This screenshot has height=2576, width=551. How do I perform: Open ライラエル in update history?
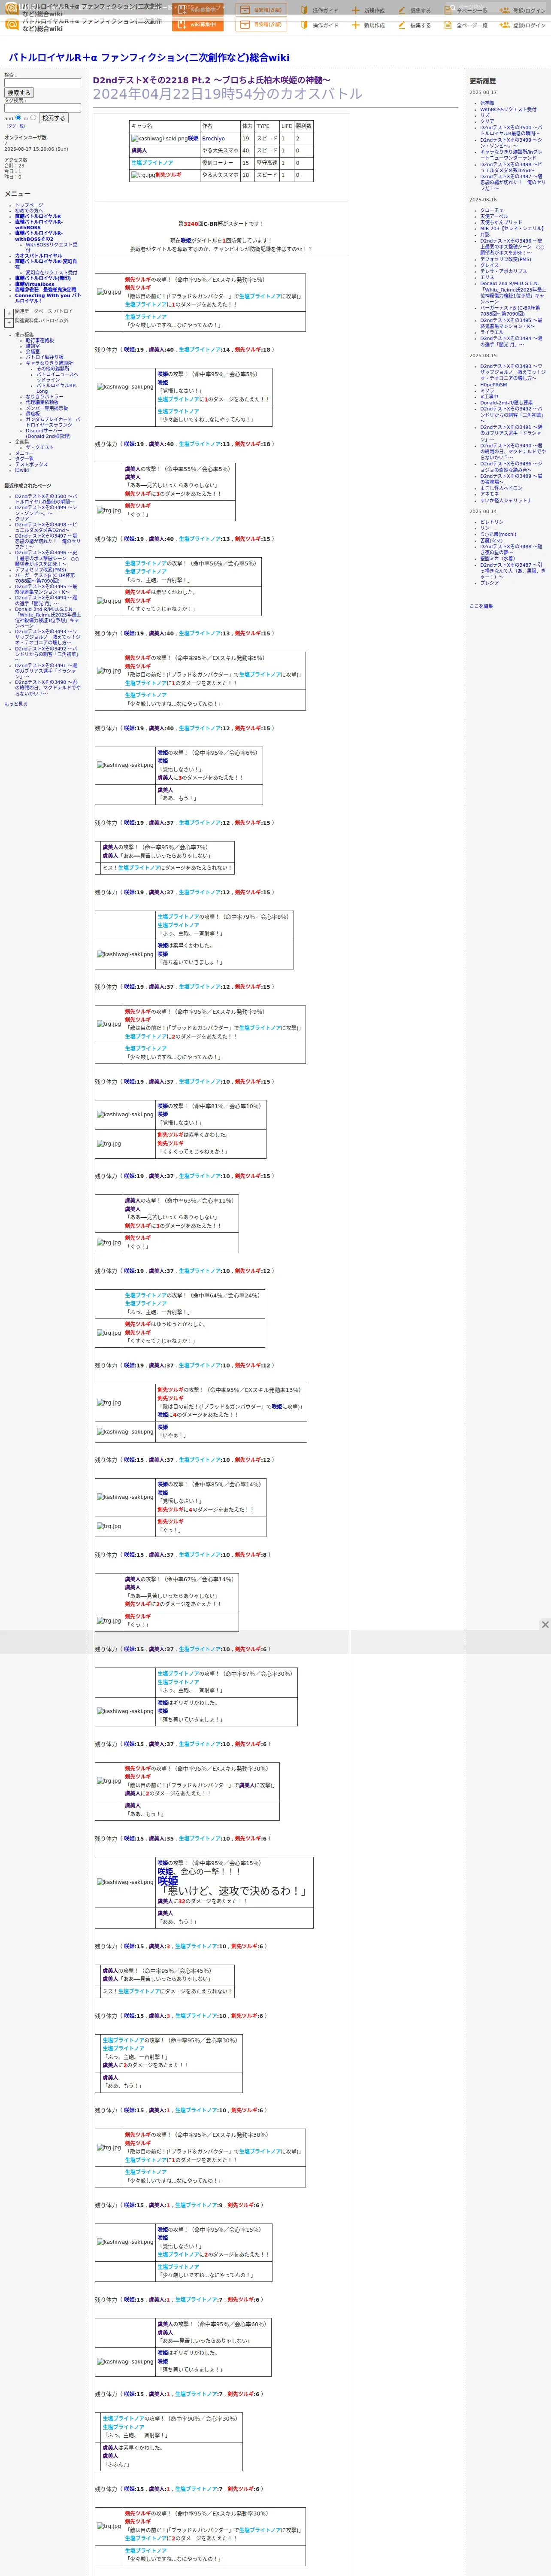click(x=492, y=332)
